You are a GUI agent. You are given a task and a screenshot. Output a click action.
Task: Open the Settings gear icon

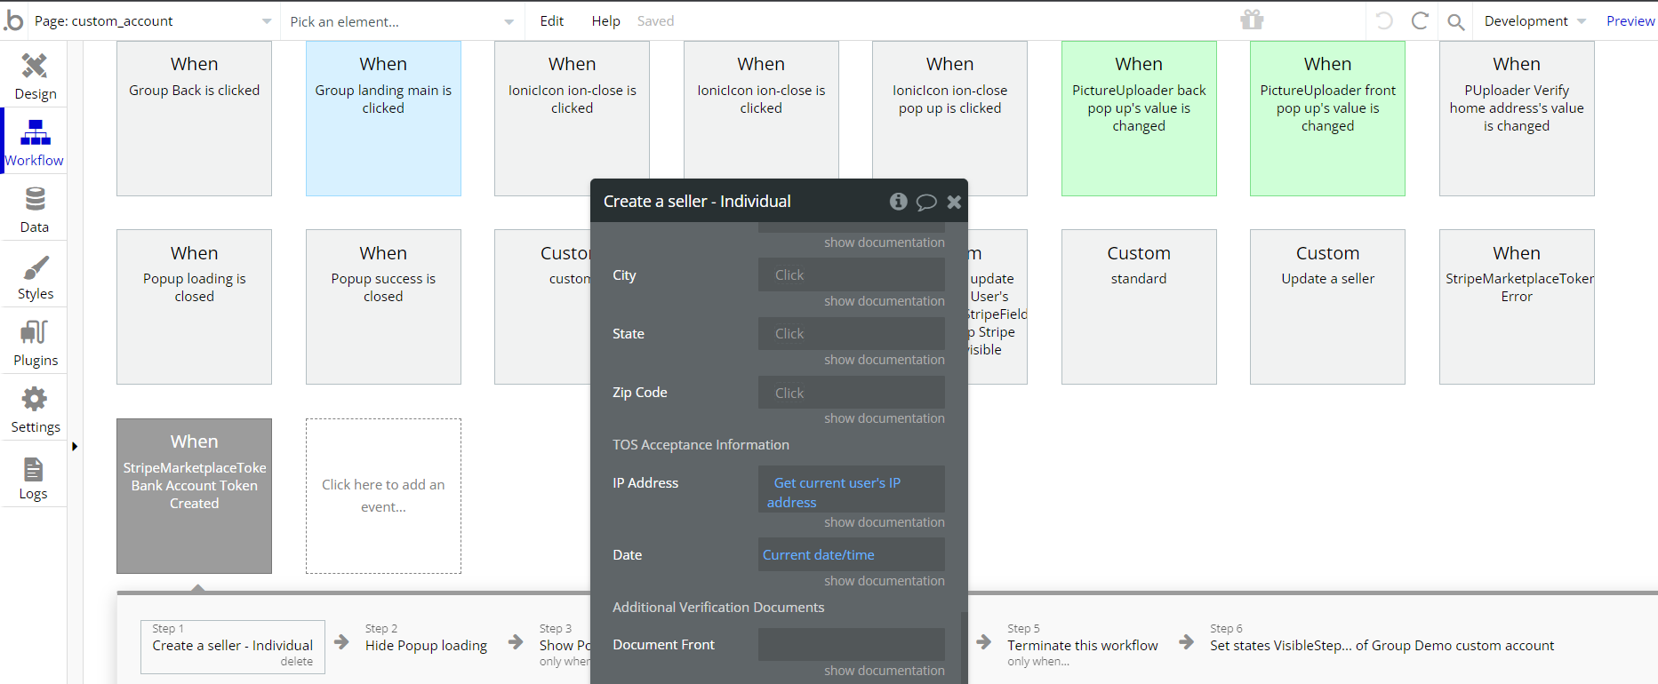coord(35,399)
